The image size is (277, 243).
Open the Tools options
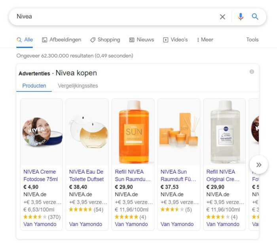tap(252, 40)
